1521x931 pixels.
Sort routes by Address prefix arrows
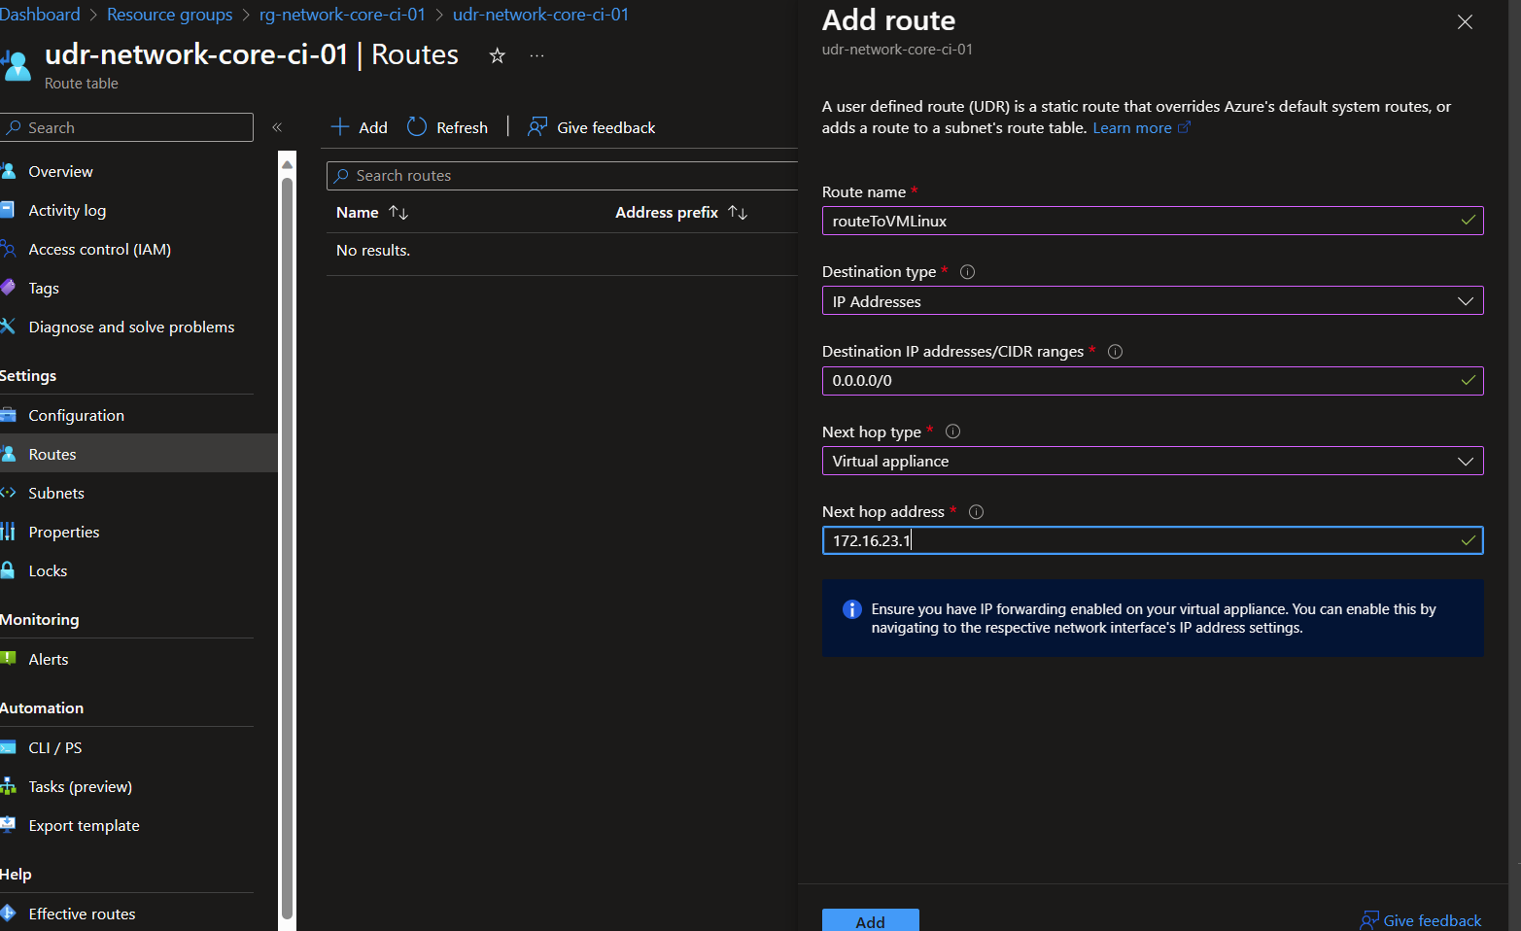point(738,212)
